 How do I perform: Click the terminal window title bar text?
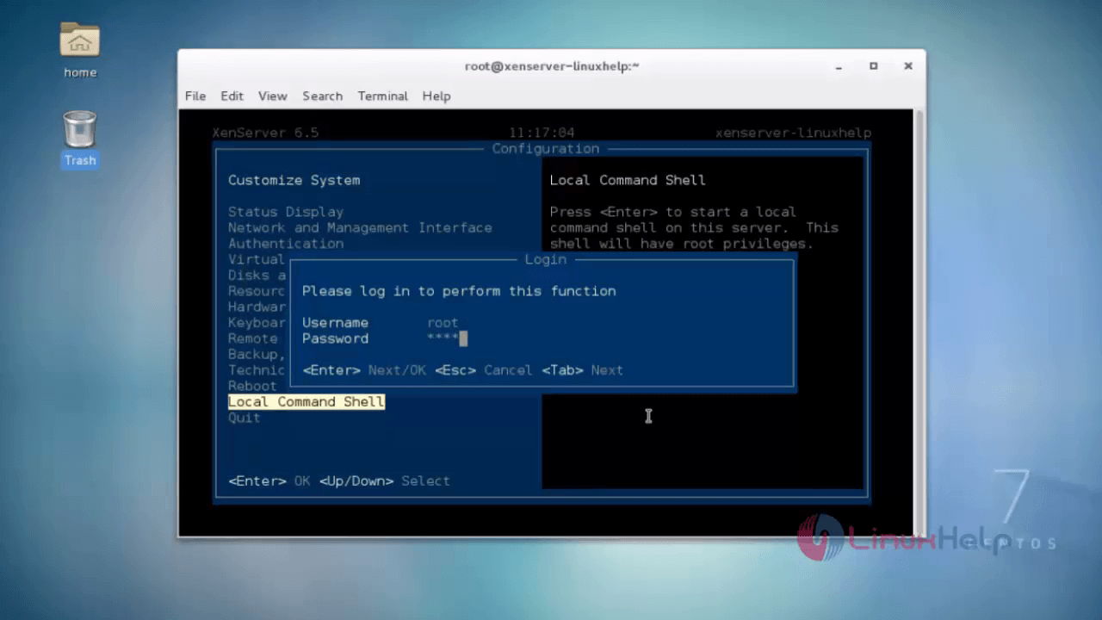click(x=552, y=66)
